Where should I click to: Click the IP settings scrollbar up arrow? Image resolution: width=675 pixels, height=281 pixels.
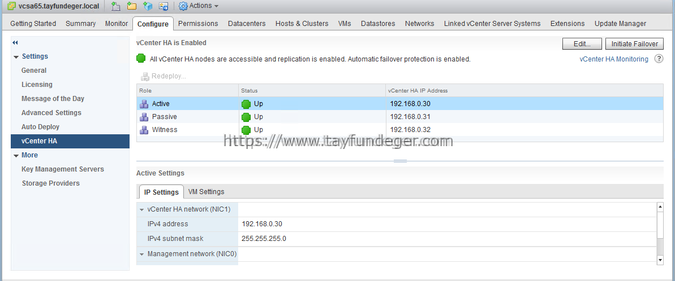pyautogui.click(x=660, y=207)
